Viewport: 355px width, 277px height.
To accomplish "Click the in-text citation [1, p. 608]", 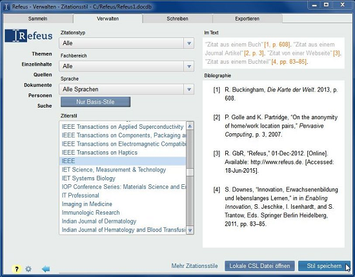I will click(278, 44).
